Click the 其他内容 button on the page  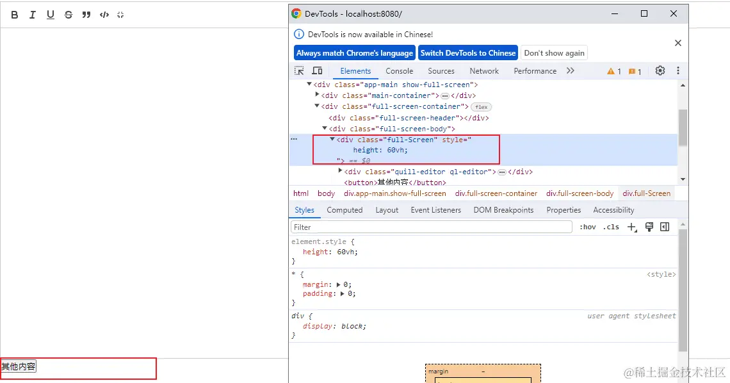pos(18,366)
